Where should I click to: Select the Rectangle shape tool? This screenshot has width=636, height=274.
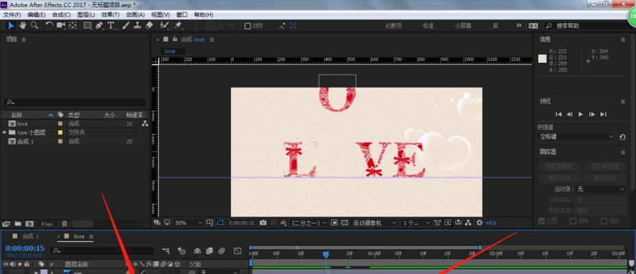pyautogui.click(x=87, y=25)
